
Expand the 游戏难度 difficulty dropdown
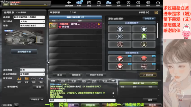(x=32, y=70)
